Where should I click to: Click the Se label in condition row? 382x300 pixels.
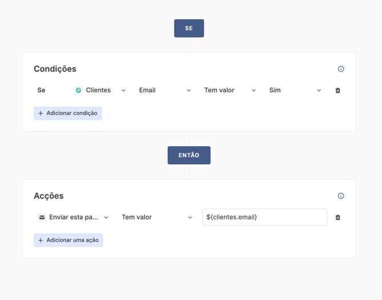pyautogui.click(x=41, y=90)
